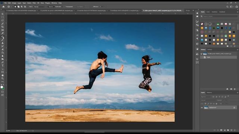239x134 pixels.
Task: Toggle the Transparent option in options bar
Action: tap(69, 7)
